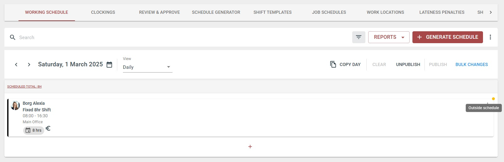The width and height of the screenshot is (504, 162).
Task: Switch to the Clockings tab
Action: 103,13
